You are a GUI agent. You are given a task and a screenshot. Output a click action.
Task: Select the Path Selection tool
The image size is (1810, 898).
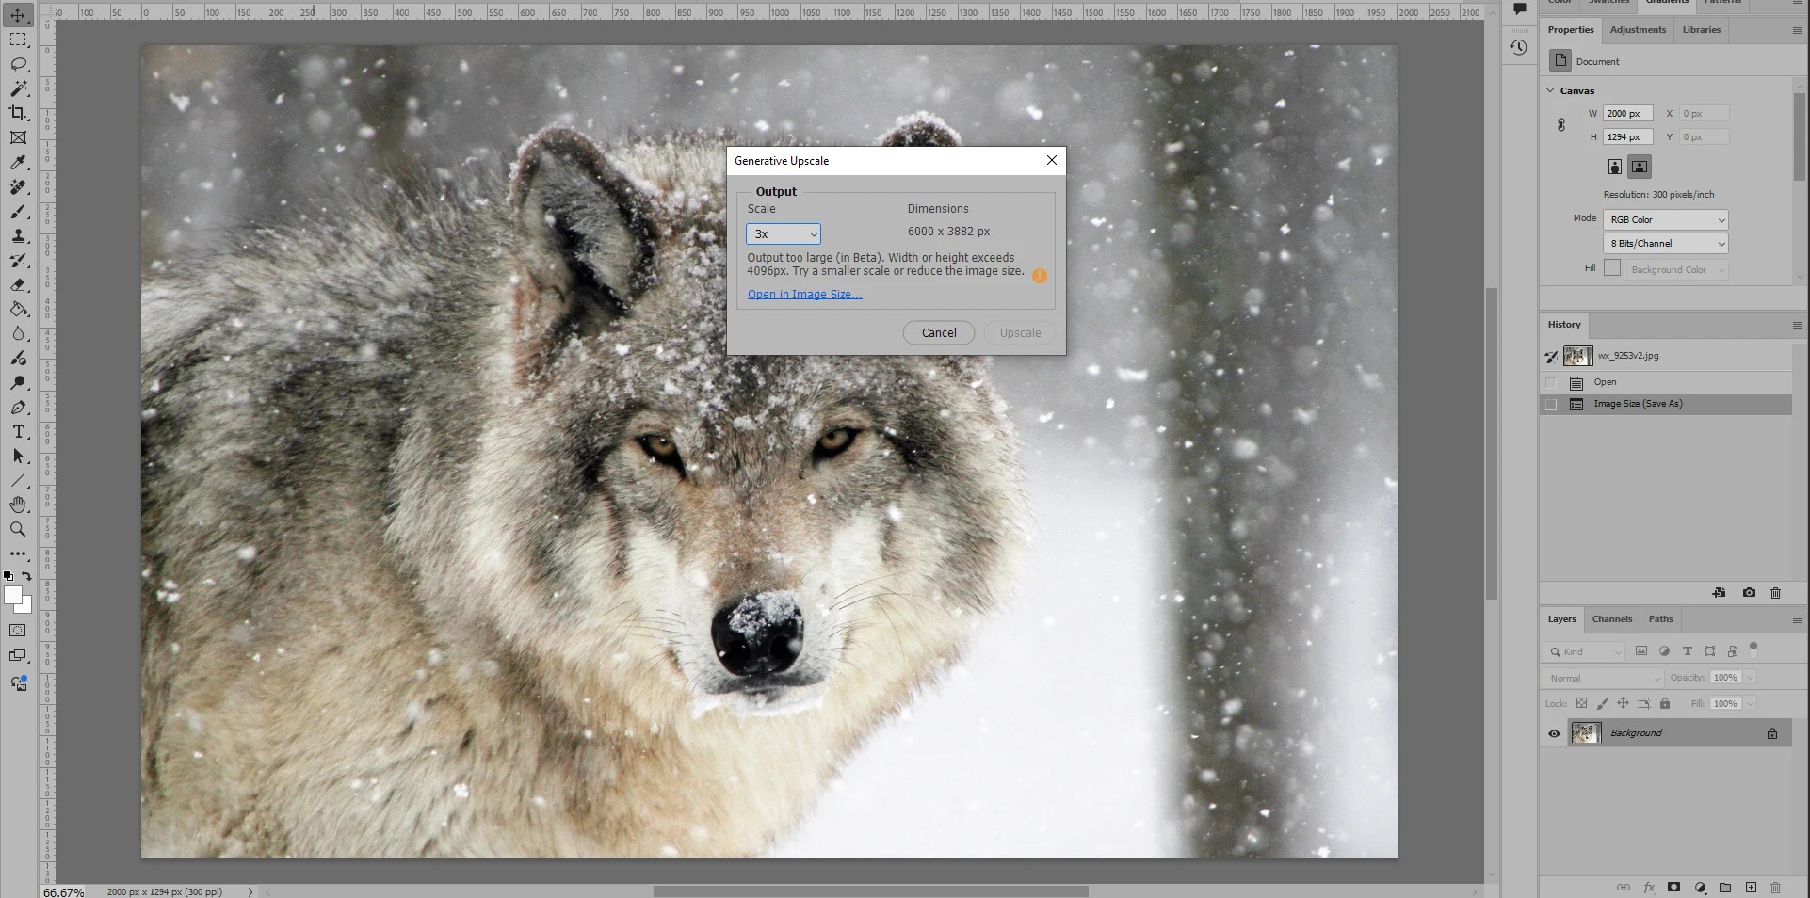point(18,457)
